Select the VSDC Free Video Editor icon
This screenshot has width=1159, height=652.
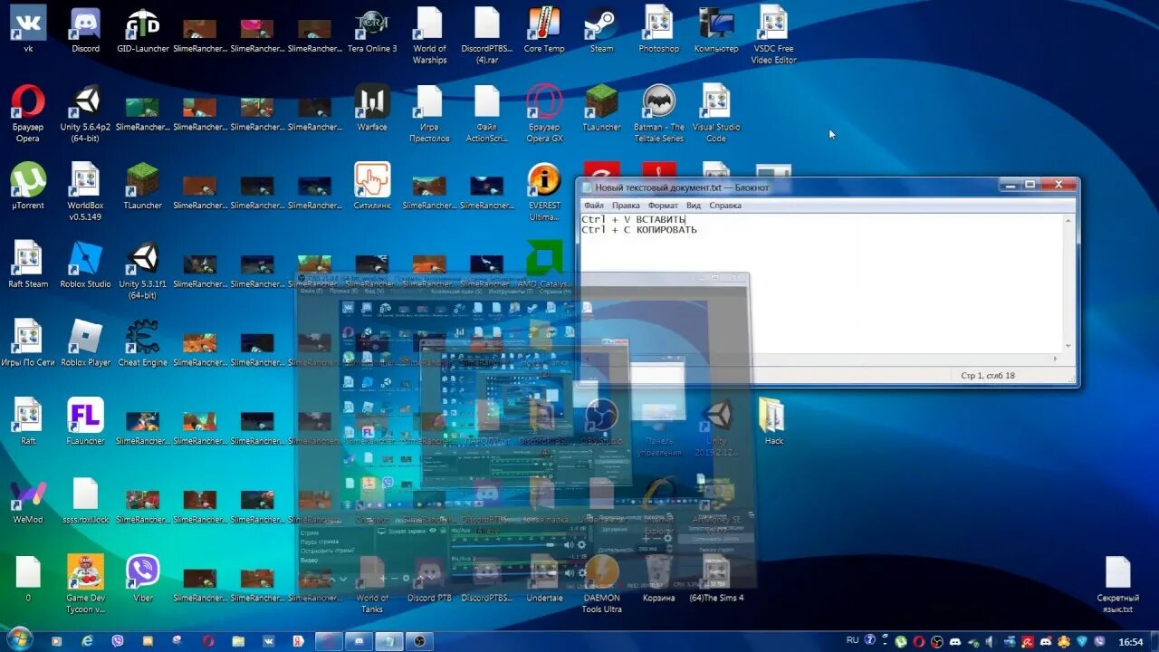(773, 34)
